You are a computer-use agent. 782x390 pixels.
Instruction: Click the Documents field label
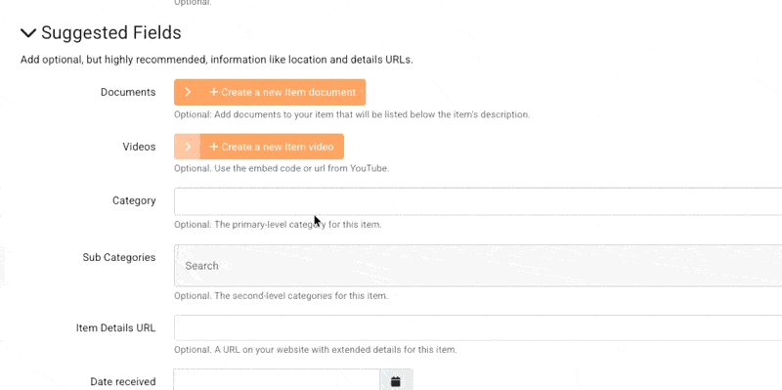point(128,92)
